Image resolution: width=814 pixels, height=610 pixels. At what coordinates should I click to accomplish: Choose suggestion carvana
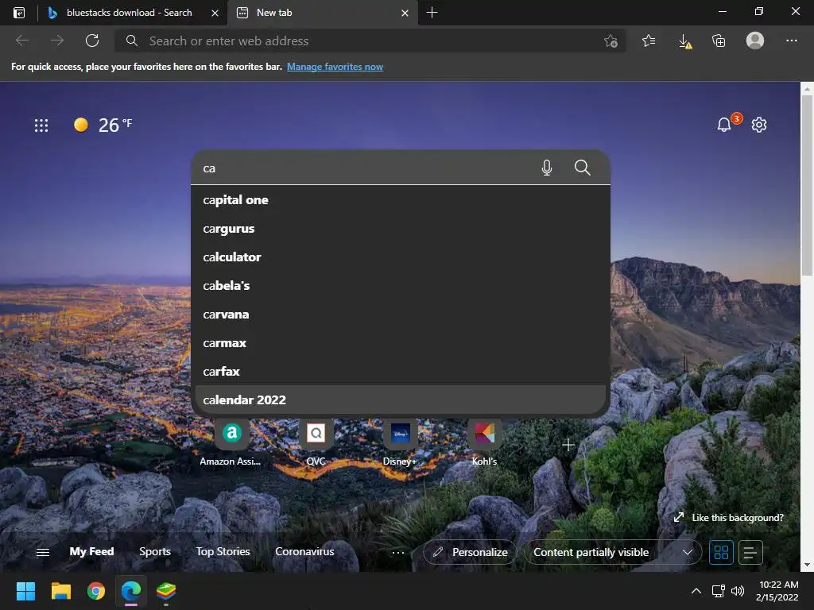click(401, 315)
